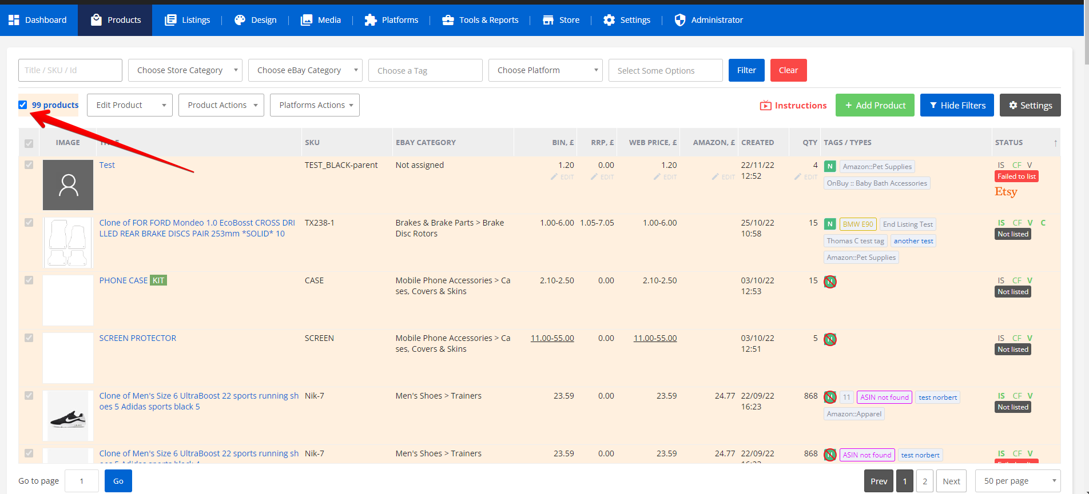
Task: Click the Settings gear icon in the top navigation
Action: pyautogui.click(x=609, y=20)
